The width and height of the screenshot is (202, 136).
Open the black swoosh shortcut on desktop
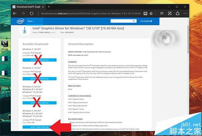pyautogui.click(x=5, y=44)
